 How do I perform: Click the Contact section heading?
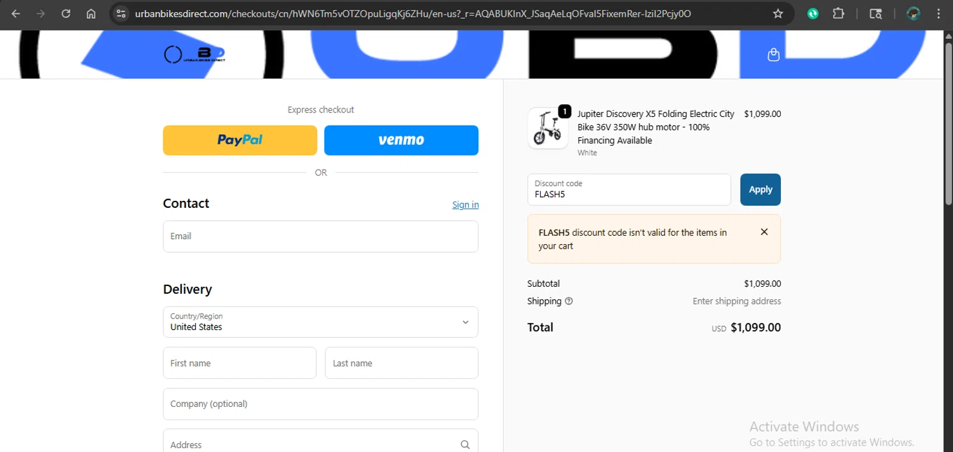pos(186,203)
